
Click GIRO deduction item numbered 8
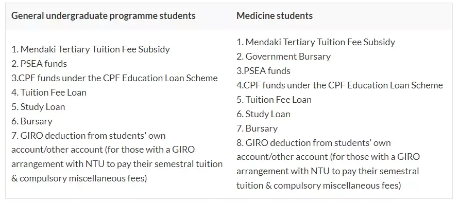328,164
